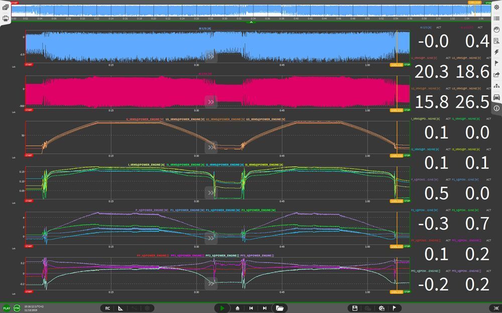Open the settings gear in right sidebar

pos(496,7)
